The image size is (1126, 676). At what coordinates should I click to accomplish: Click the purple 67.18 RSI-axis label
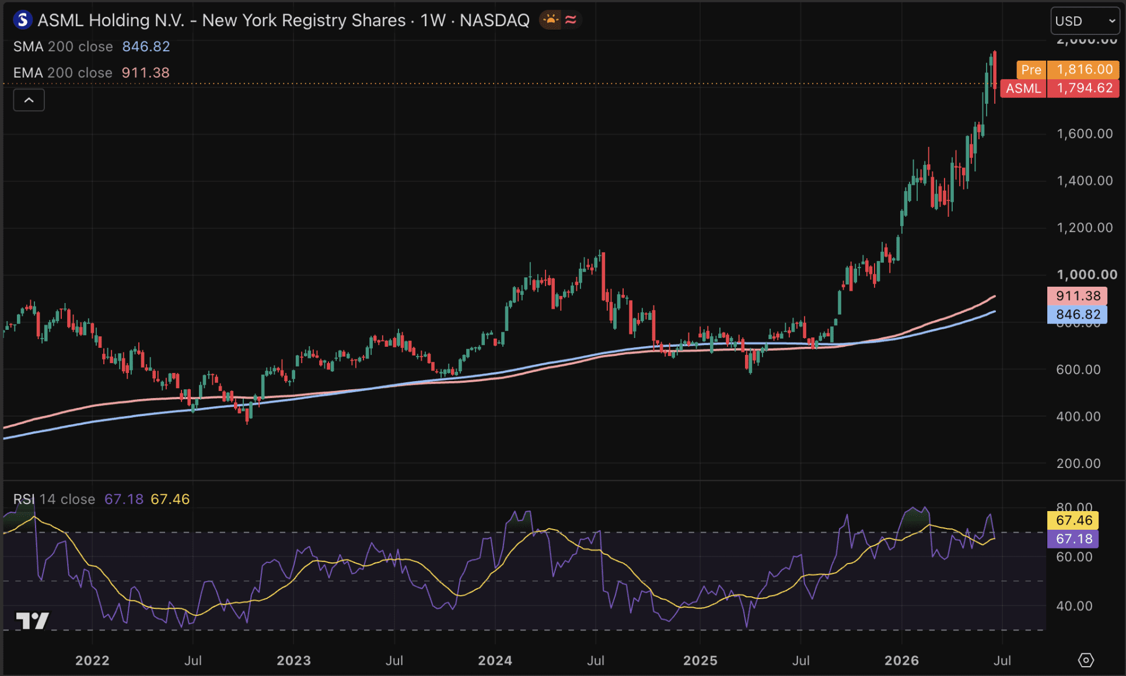1073,539
